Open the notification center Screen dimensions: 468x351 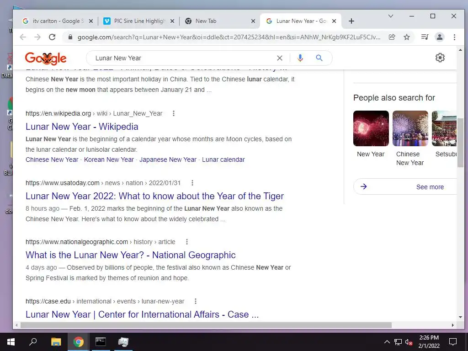(453, 342)
